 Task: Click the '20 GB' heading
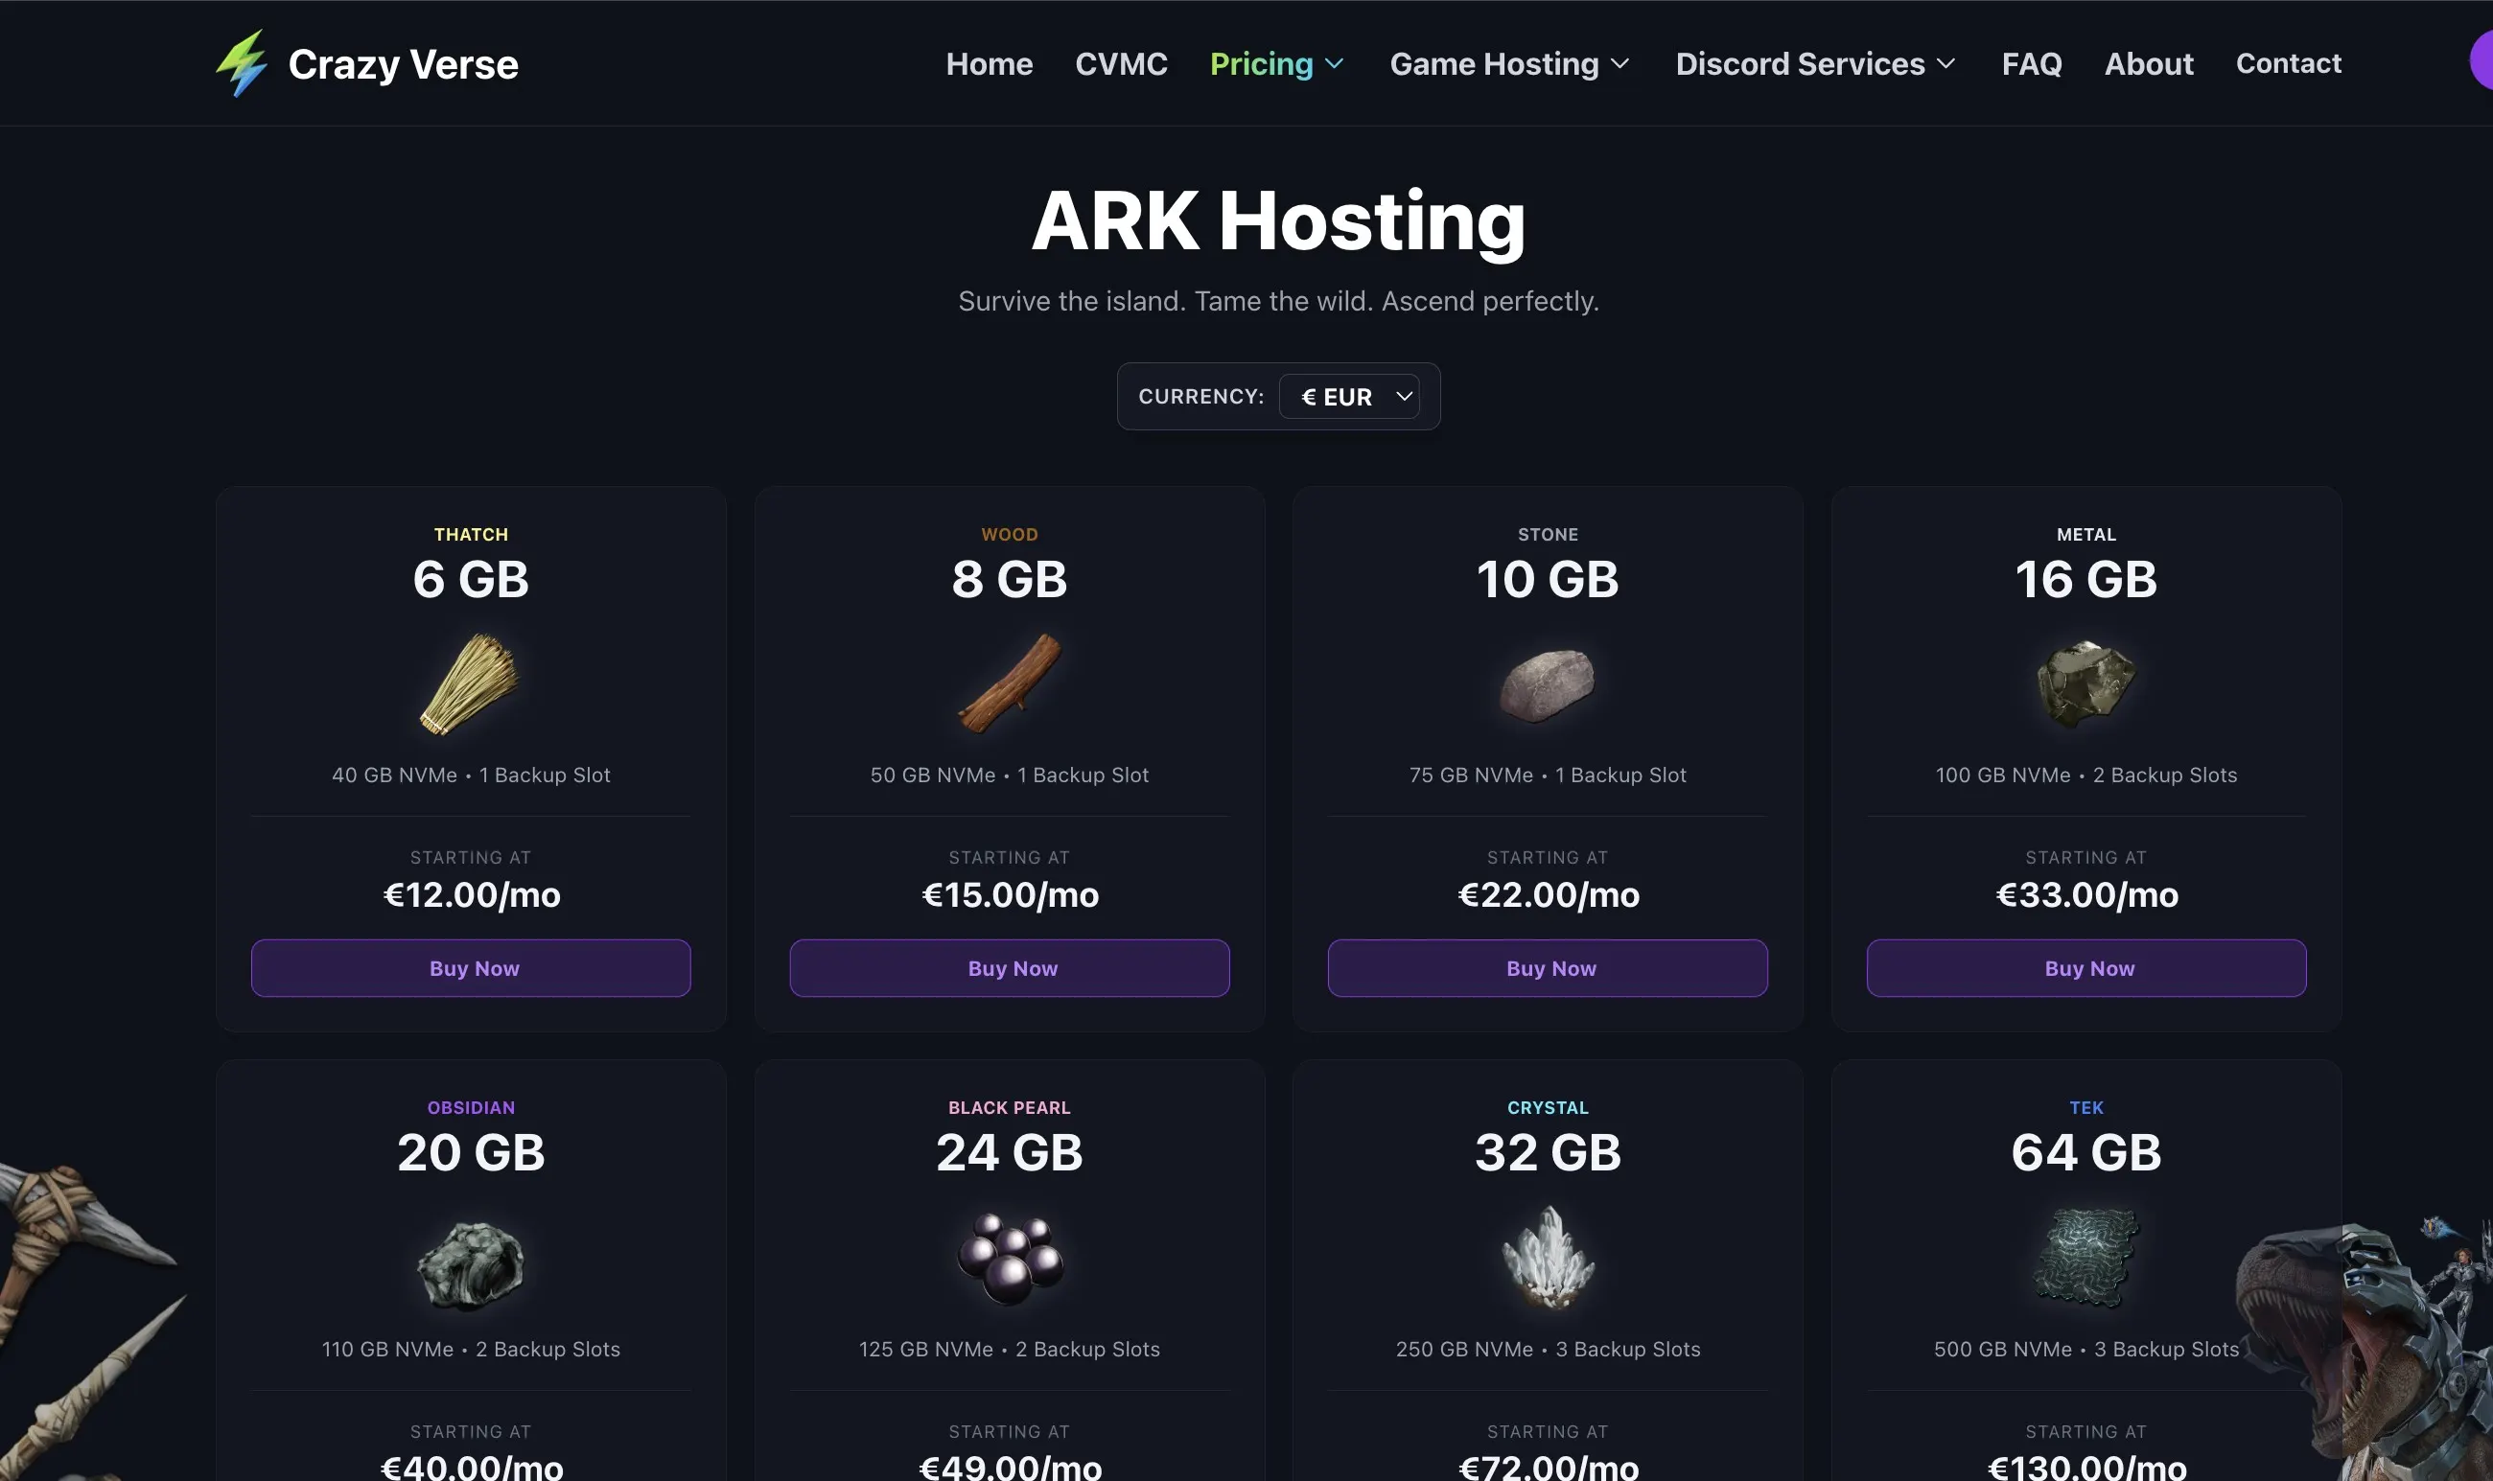(470, 1152)
